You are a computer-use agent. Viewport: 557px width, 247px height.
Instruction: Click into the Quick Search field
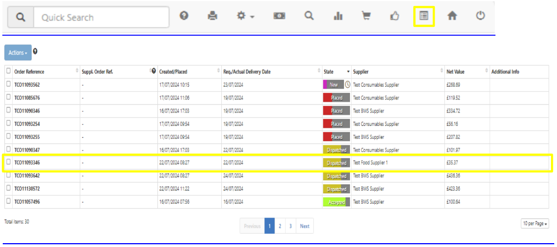click(x=101, y=18)
